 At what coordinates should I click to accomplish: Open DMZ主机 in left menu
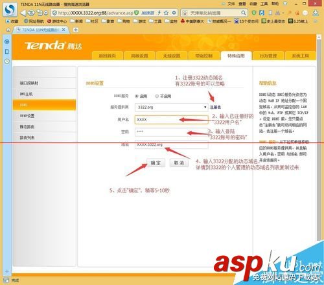click(x=45, y=94)
